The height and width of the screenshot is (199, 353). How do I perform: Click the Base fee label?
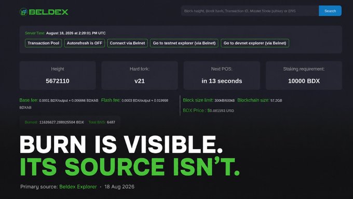[29, 100]
